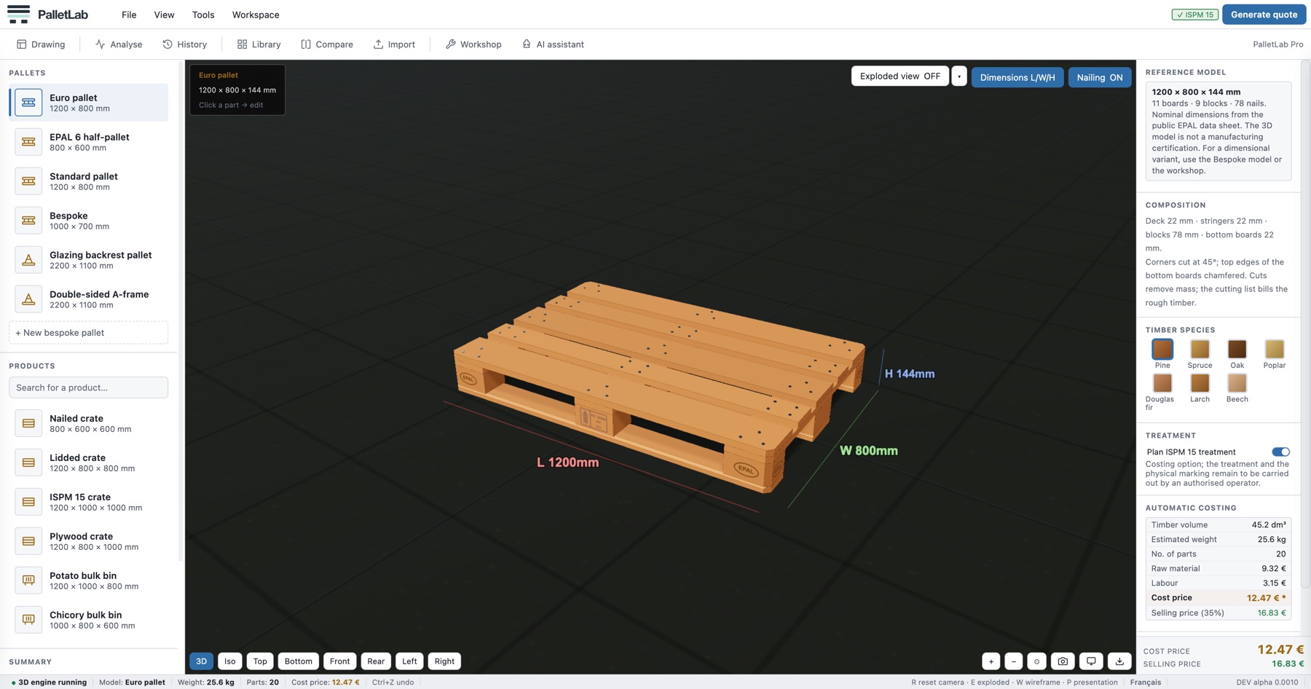Open the File menu
Viewport: 1311px width, 689px height.
(129, 15)
